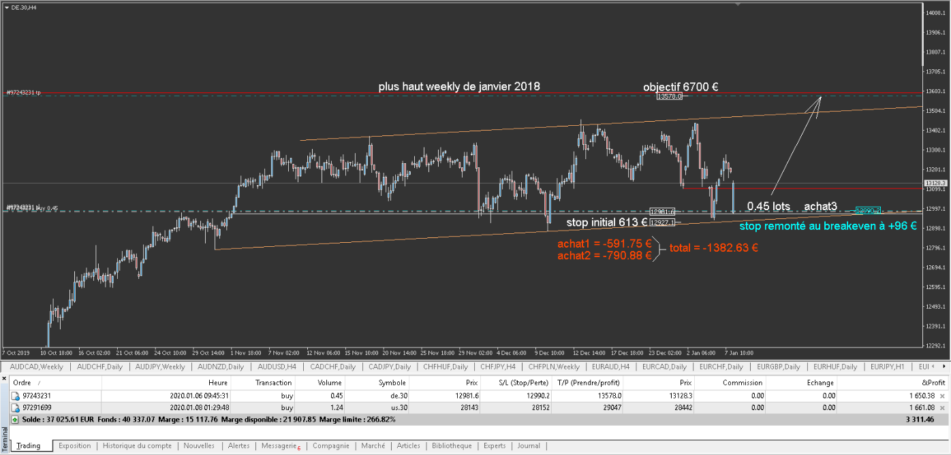Select the EURJPY,H1 chart tab
Image resolution: width=951 pixels, height=455 pixels.
coord(888,367)
